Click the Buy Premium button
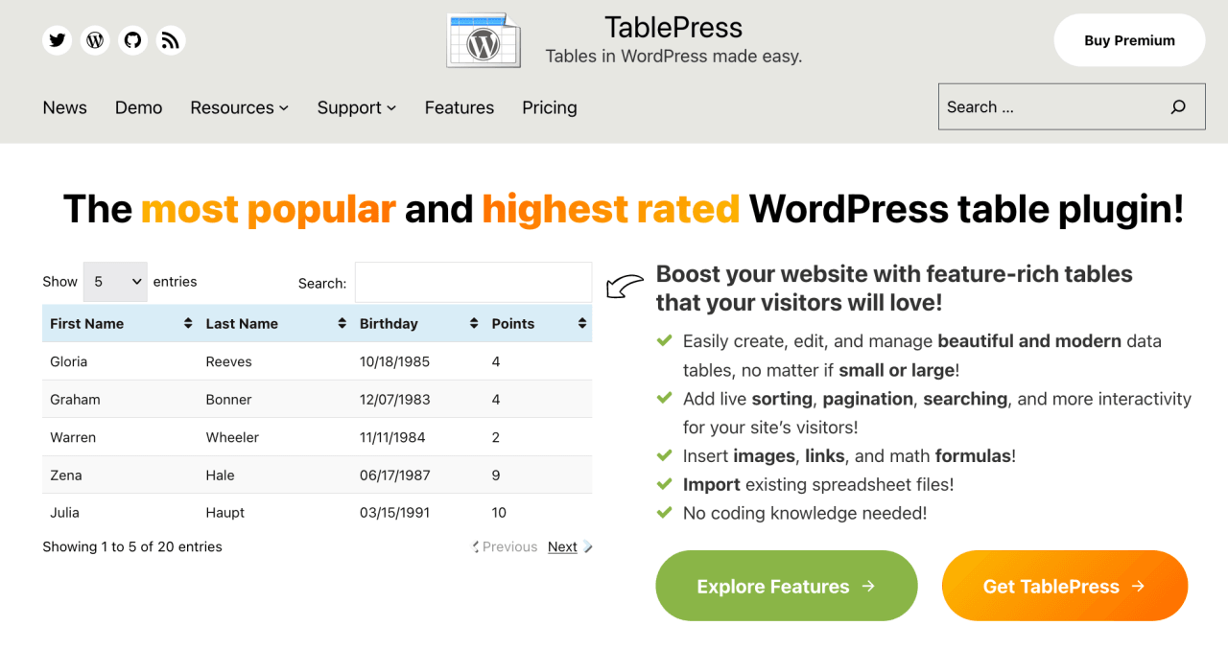Screen dimensions: 1228x649 [x=1129, y=40]
